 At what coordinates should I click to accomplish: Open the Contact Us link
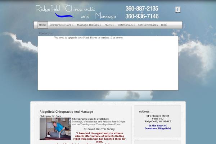(46, 33)
